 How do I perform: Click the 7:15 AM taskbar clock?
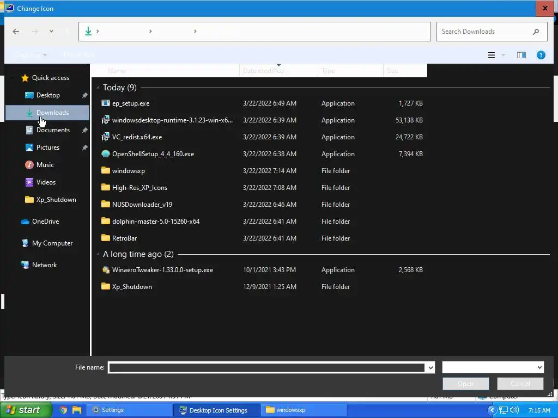[539, 410]
